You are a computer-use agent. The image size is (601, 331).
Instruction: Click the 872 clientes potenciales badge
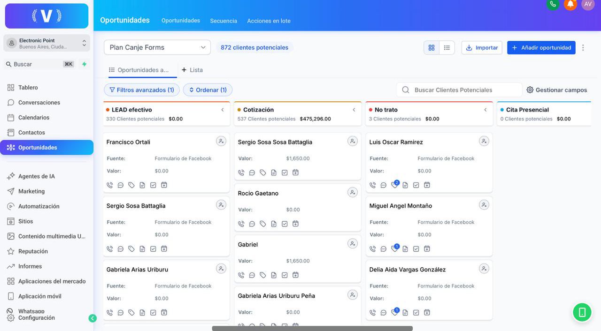[254, 47]
